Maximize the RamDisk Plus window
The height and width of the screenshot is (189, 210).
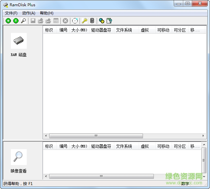click(x=188, y=4)
